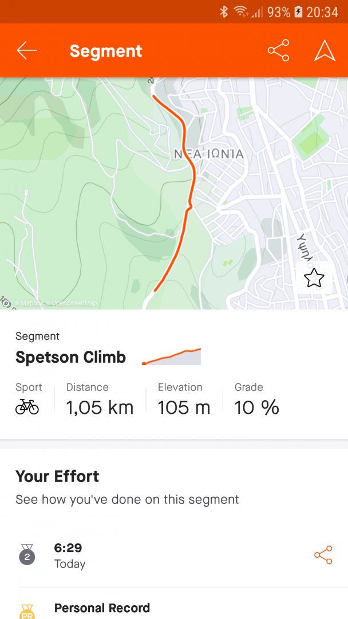Star the Spetson Climb segment
Image resolution: width=348 pixels, height=619 pixels.
[x=314, y=279]
